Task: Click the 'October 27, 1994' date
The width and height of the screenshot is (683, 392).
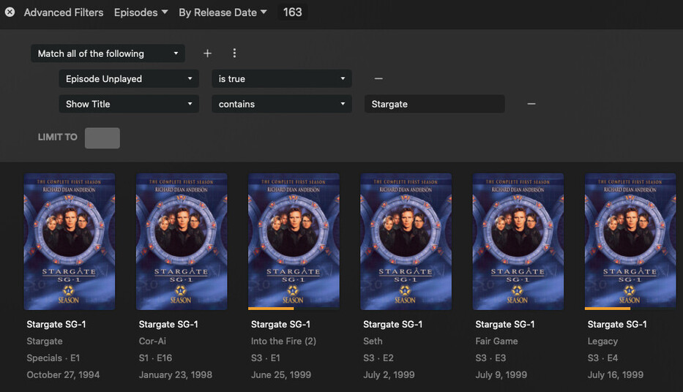Action: [63, 374]
